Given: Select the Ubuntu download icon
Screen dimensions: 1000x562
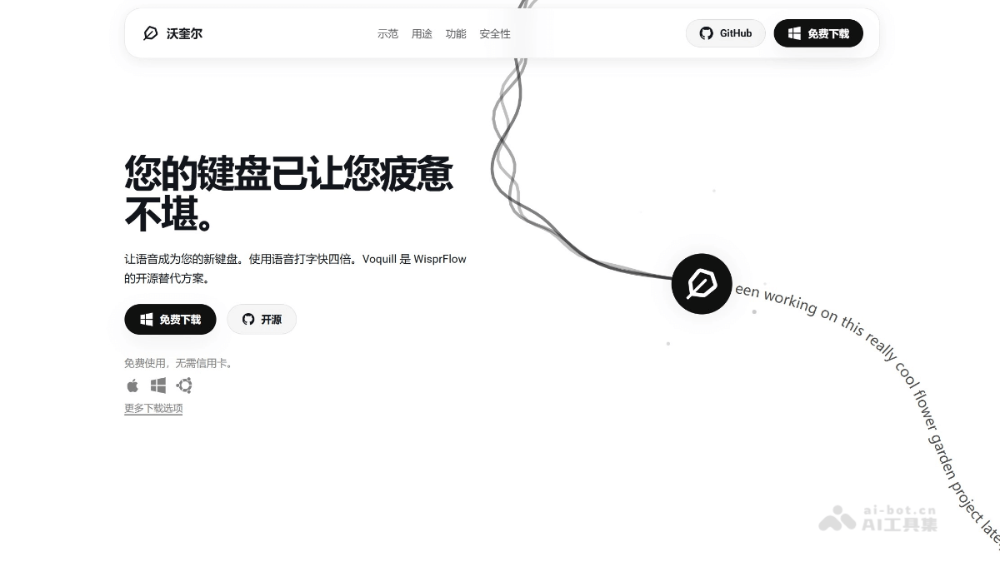Looking at the screenshot, I should click(184, 385).
